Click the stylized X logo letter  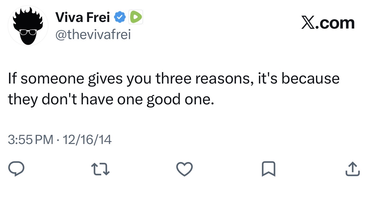[307, 23]
